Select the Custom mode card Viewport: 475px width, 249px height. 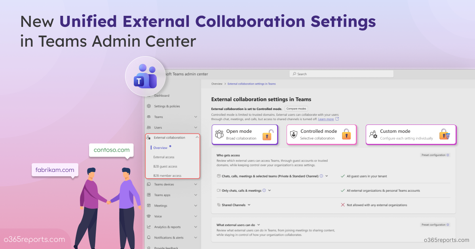pos(410,134)
